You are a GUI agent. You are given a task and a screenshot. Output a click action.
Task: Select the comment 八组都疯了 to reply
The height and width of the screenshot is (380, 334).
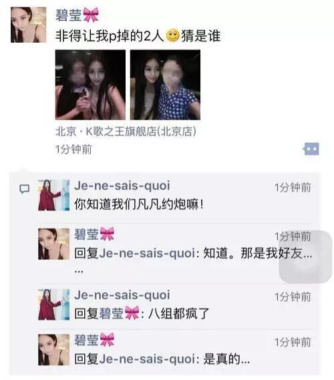(x=142, y=313)
